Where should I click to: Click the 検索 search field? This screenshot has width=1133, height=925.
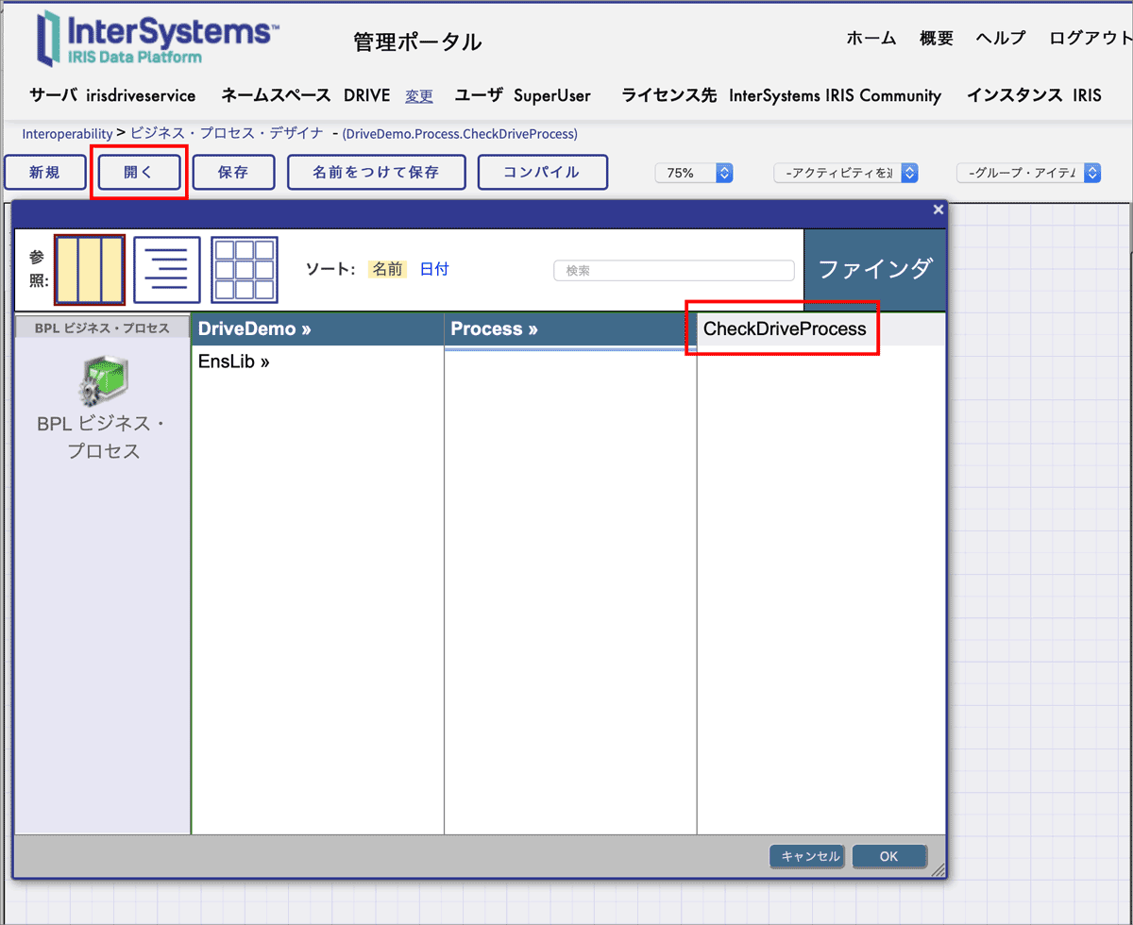coord(674,270)
